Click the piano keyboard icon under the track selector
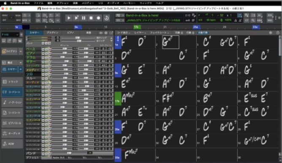The width and height of the screenshot is (282, 163). [x=4, y=41]
